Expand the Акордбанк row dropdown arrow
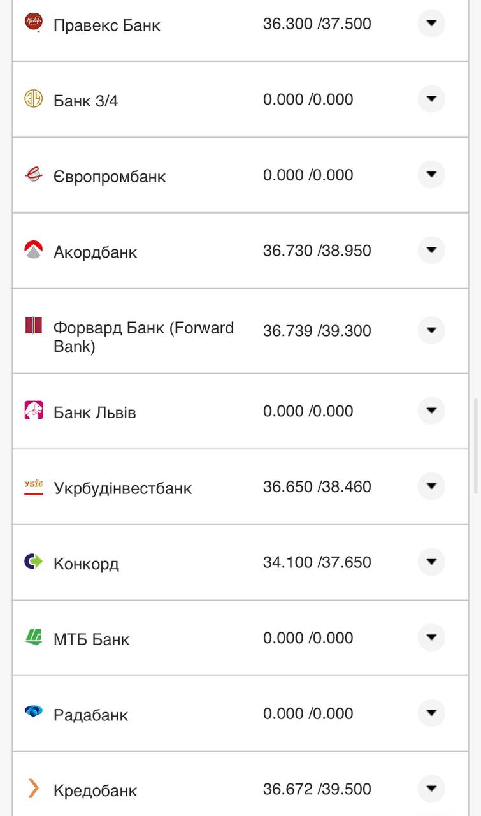 click(x=431, y=250)
